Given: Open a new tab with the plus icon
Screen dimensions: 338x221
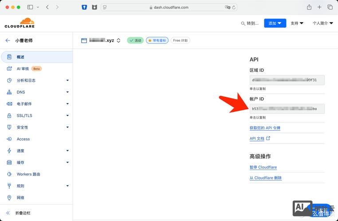Looking at the screenshot, I should 319,7.
